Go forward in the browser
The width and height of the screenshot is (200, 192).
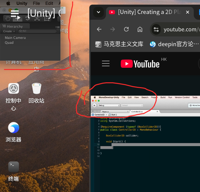(113, 29)
